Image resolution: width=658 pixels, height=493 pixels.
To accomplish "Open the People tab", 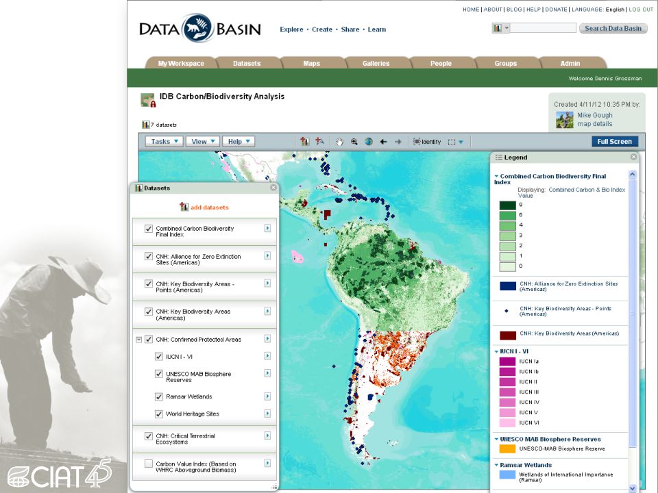I will (441, 63).
